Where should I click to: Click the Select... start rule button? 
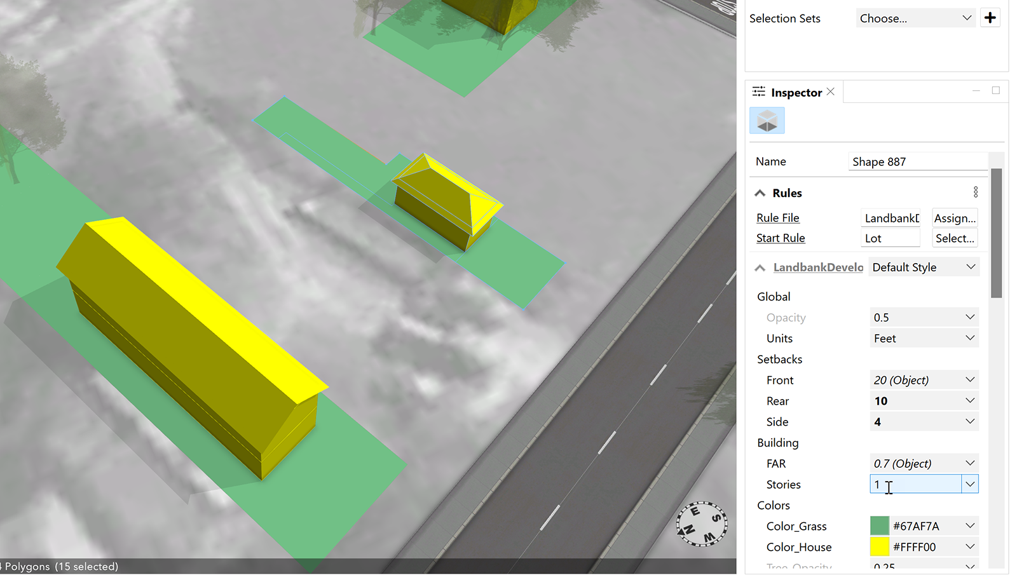(954, 238)
